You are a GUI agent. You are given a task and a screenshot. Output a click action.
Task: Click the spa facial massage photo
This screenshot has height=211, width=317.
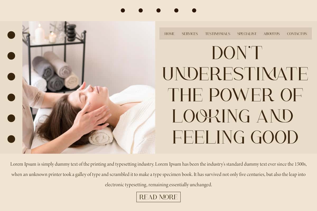pyautogui.click(x=89, y=87)
